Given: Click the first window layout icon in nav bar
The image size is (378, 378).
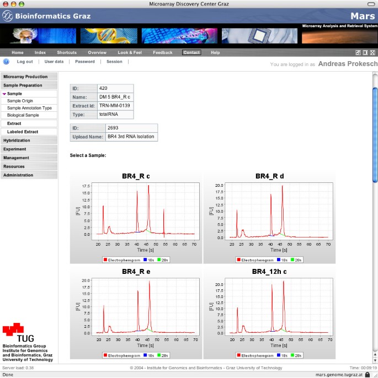Looking at the screenshot, I should tap(358, 52).
